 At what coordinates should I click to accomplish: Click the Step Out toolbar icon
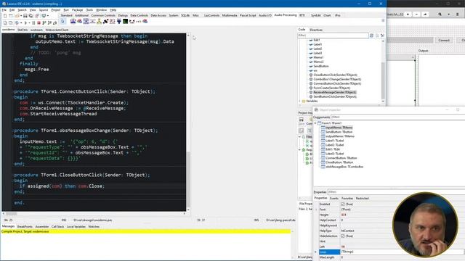[55, 22]
